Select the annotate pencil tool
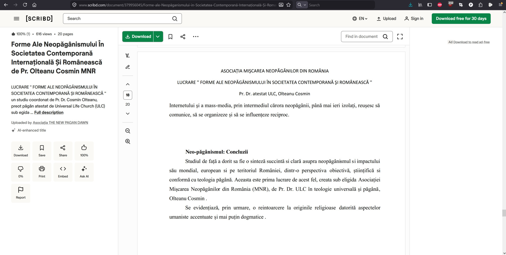This screenshot has width=506, height=255. [128, 67]
